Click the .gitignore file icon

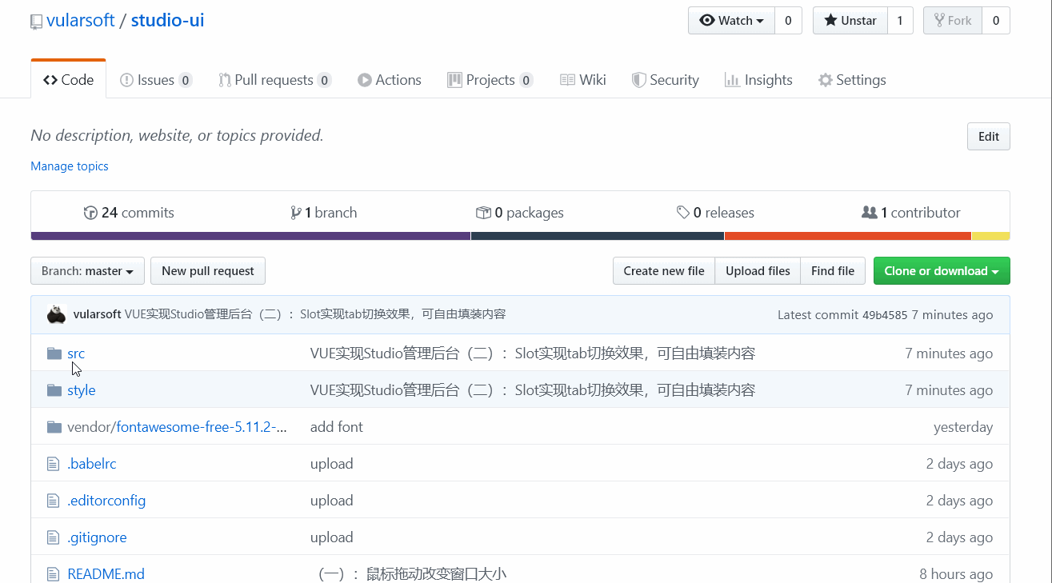click(x=54, y=537)
